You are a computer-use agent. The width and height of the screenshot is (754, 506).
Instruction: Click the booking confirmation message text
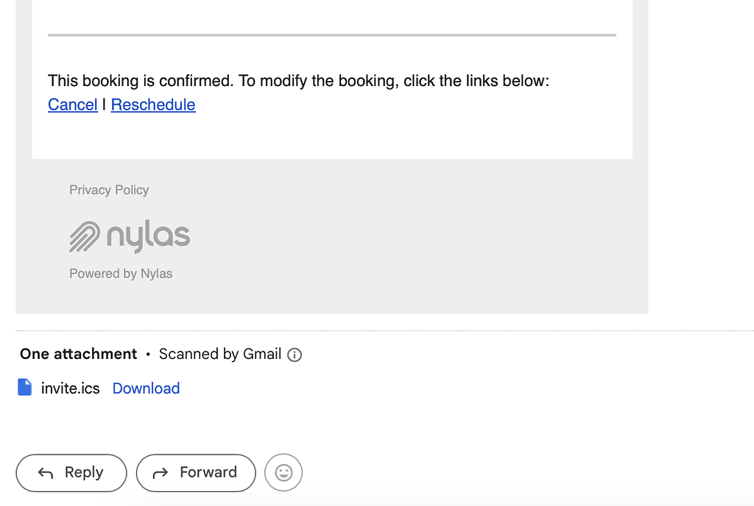click(298, 81)
